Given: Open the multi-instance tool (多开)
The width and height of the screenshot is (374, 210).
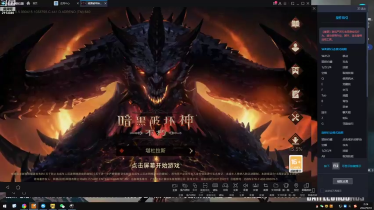Looking at the screenshot, I should point(194,187).
